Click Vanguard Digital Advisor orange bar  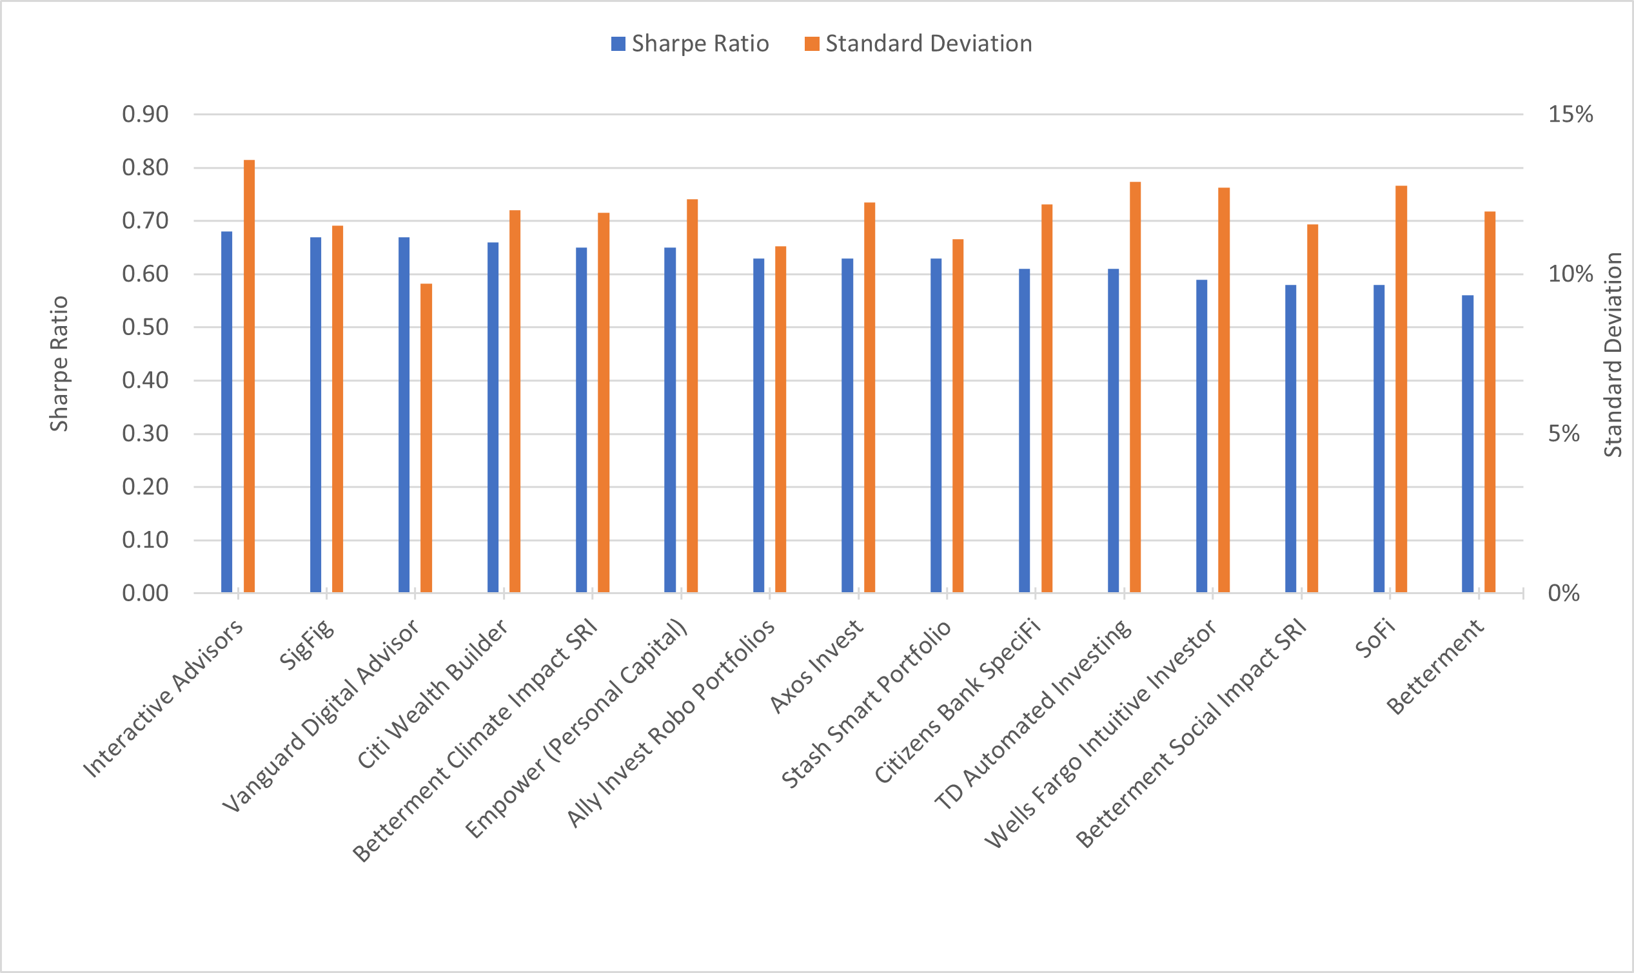[426, 438]
